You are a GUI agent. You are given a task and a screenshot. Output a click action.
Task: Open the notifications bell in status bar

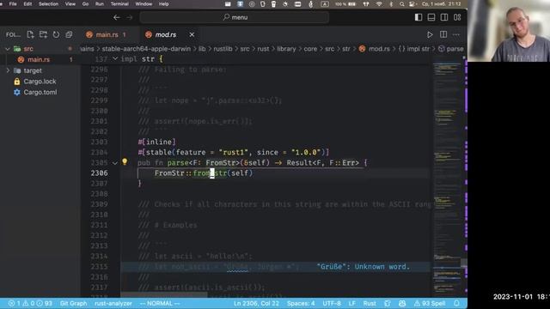pos(456,303)
